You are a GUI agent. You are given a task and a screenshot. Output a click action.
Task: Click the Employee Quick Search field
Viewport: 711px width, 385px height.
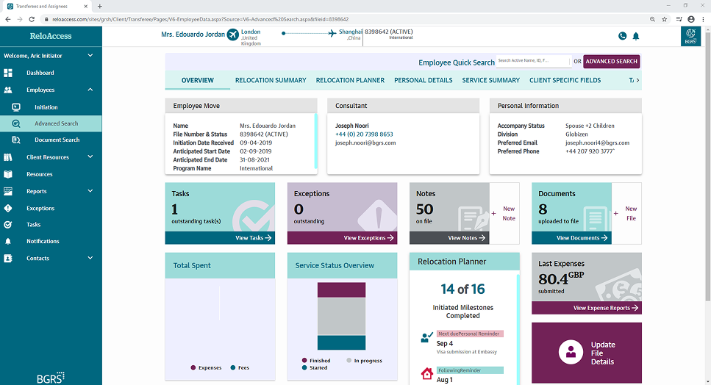click(x=533, y=61)
